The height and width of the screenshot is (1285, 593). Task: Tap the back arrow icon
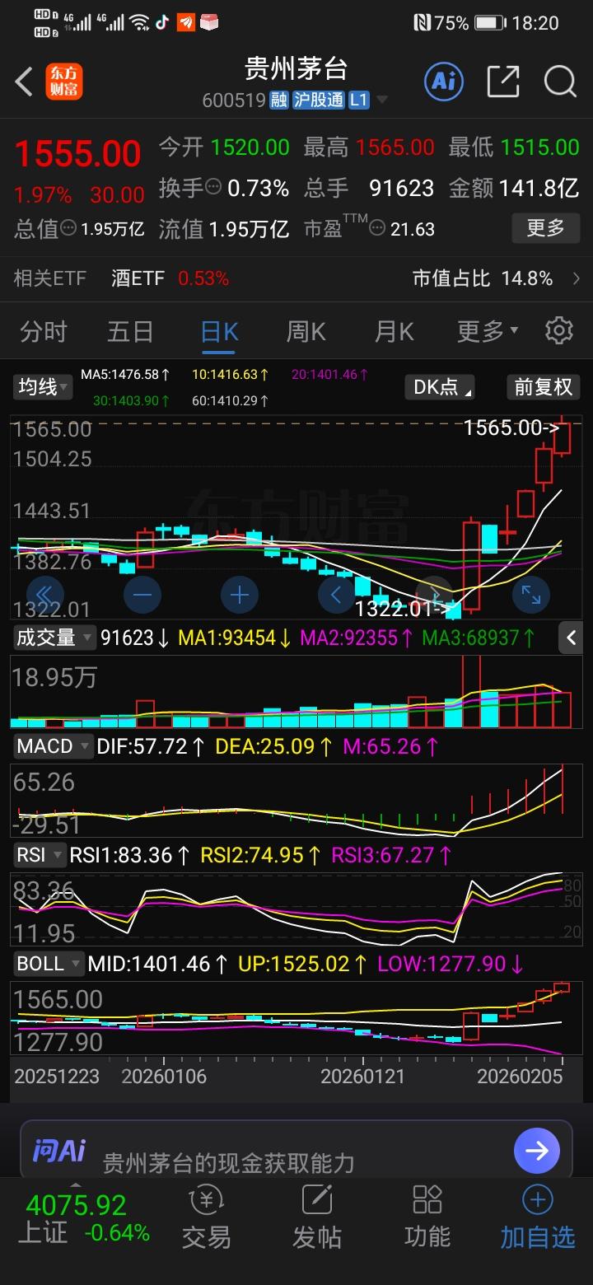(25, 82)
